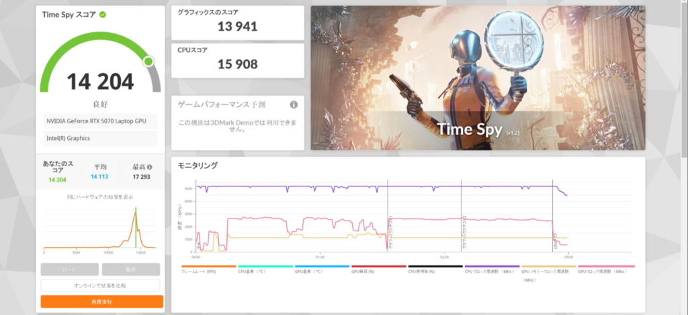Click the 03:20 time axis label

(444, 257)
